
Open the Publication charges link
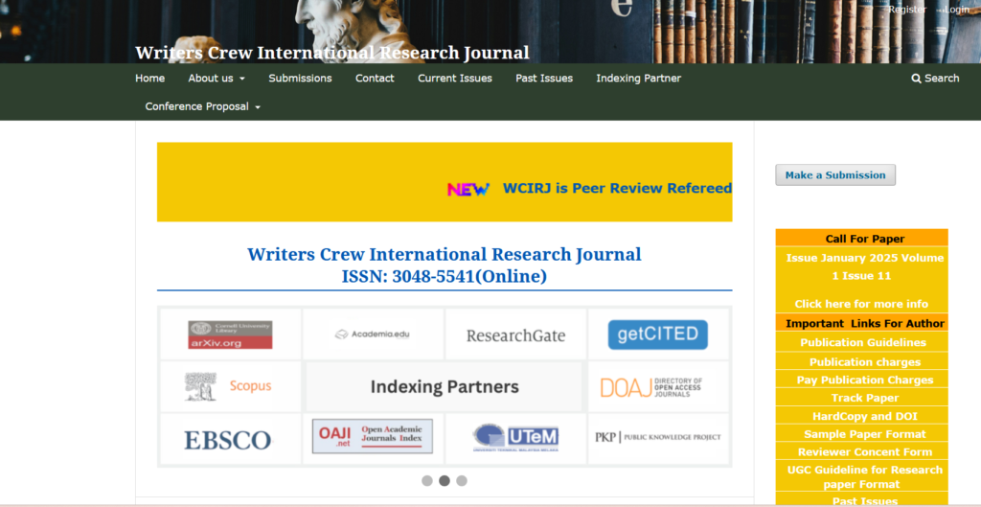point(865,362)
